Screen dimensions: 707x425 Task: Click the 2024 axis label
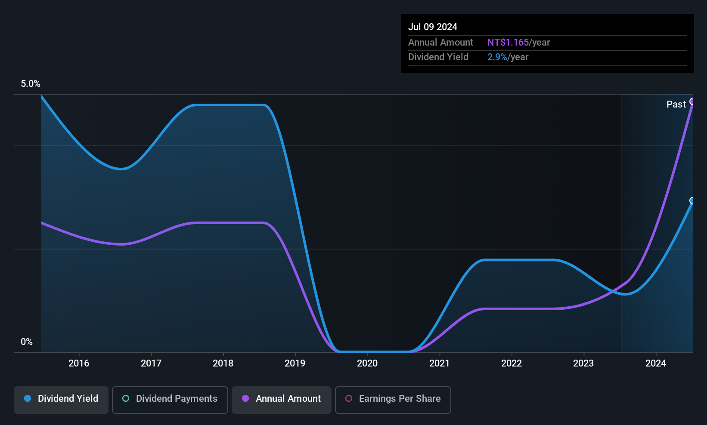tap(656, 363)
